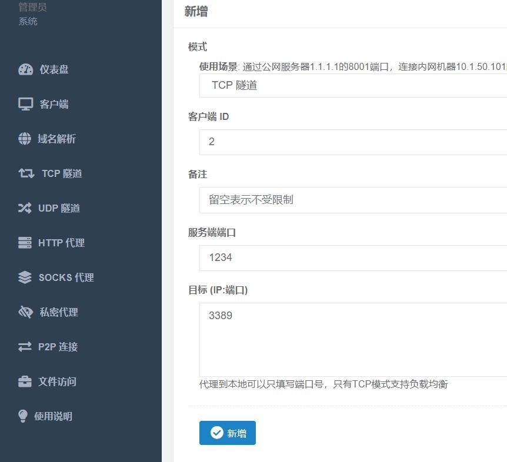This screenshot has width=507, height=462.
Task: Click the 服务端端口 field containing 1234
Action: pyautogui.click(x=353, y=258)
